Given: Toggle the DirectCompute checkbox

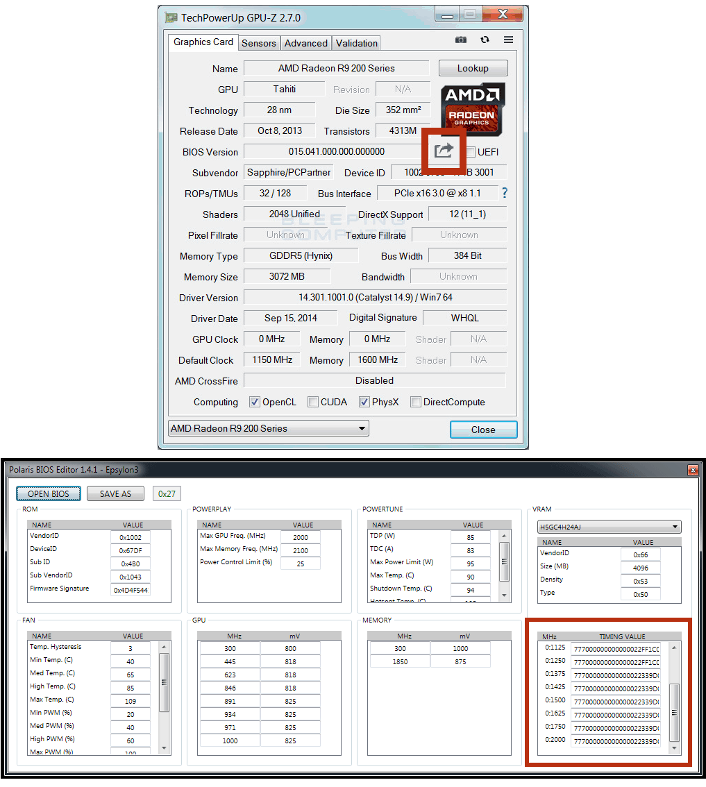Looking at the screenshot, I should coord(415,402).
